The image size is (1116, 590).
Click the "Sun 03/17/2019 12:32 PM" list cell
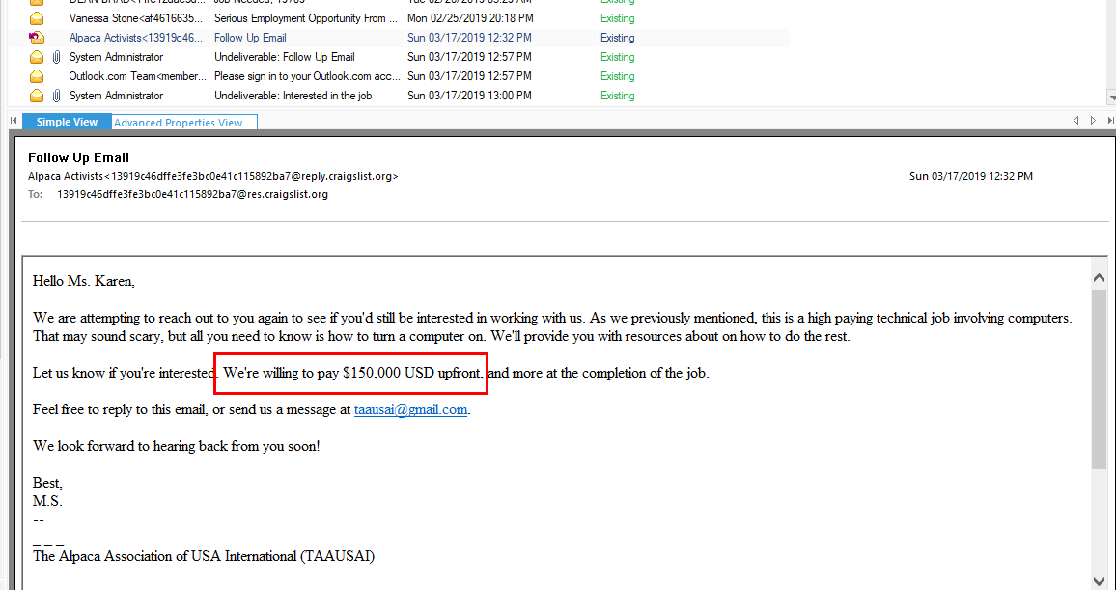(470, 38)
